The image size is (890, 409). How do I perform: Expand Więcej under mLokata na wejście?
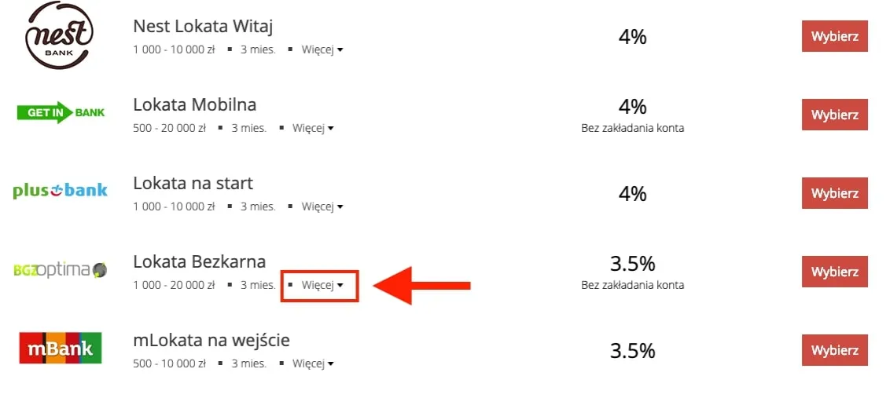[313, 363]
